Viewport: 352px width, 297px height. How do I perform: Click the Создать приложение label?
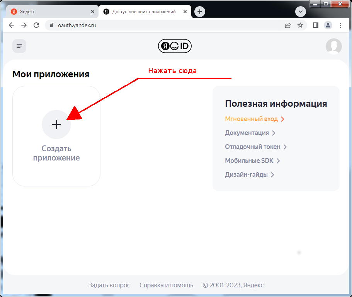coord(56,153)
